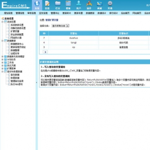Image resolution: width=150 pixels, height=150 pixels.
Task: Go to 更新专题 in shortcut bar
Action: pyautogui.click(x=78, y=13)
